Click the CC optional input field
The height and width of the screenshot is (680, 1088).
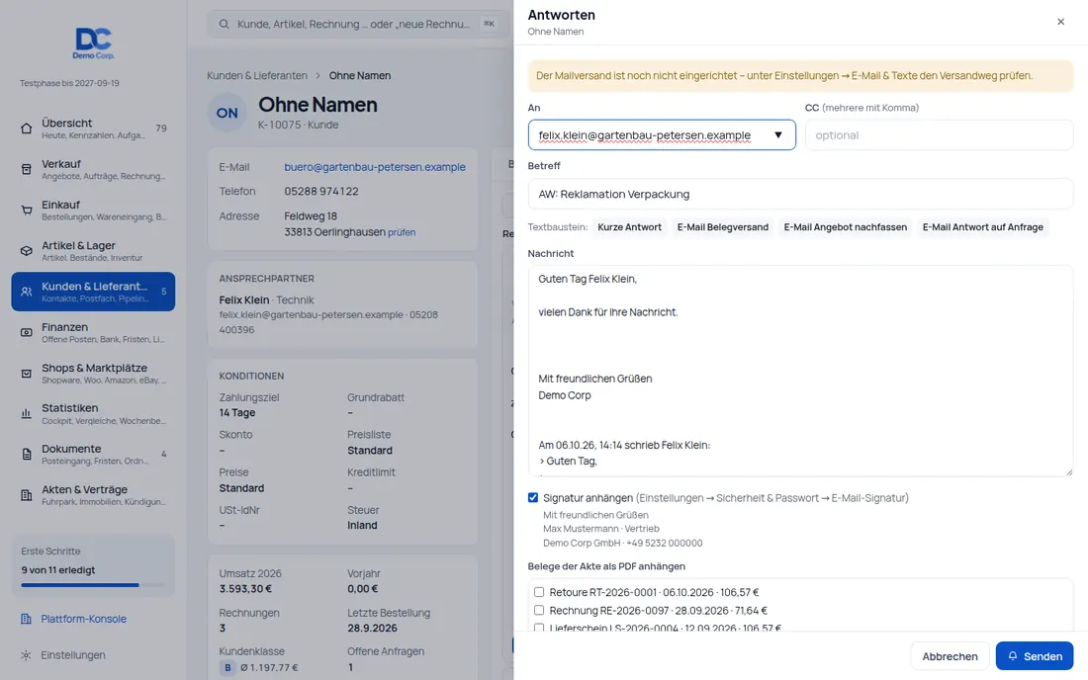pos(939,135)
